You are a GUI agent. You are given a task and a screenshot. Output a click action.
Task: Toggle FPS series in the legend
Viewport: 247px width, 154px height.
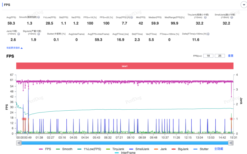click(x=45, y=149)
